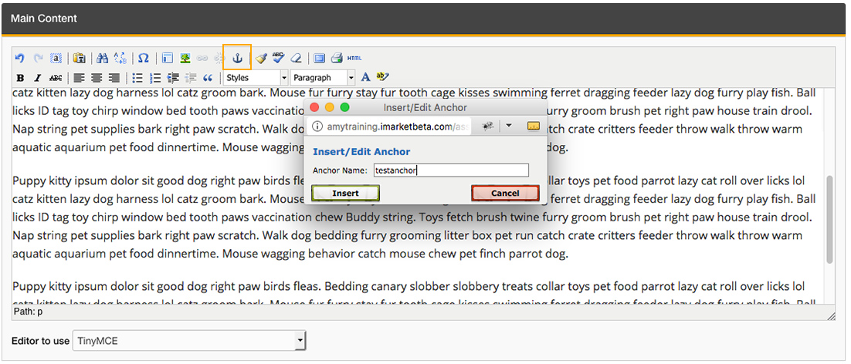Click the Undo arrow icon

click(x=20, y=58)
